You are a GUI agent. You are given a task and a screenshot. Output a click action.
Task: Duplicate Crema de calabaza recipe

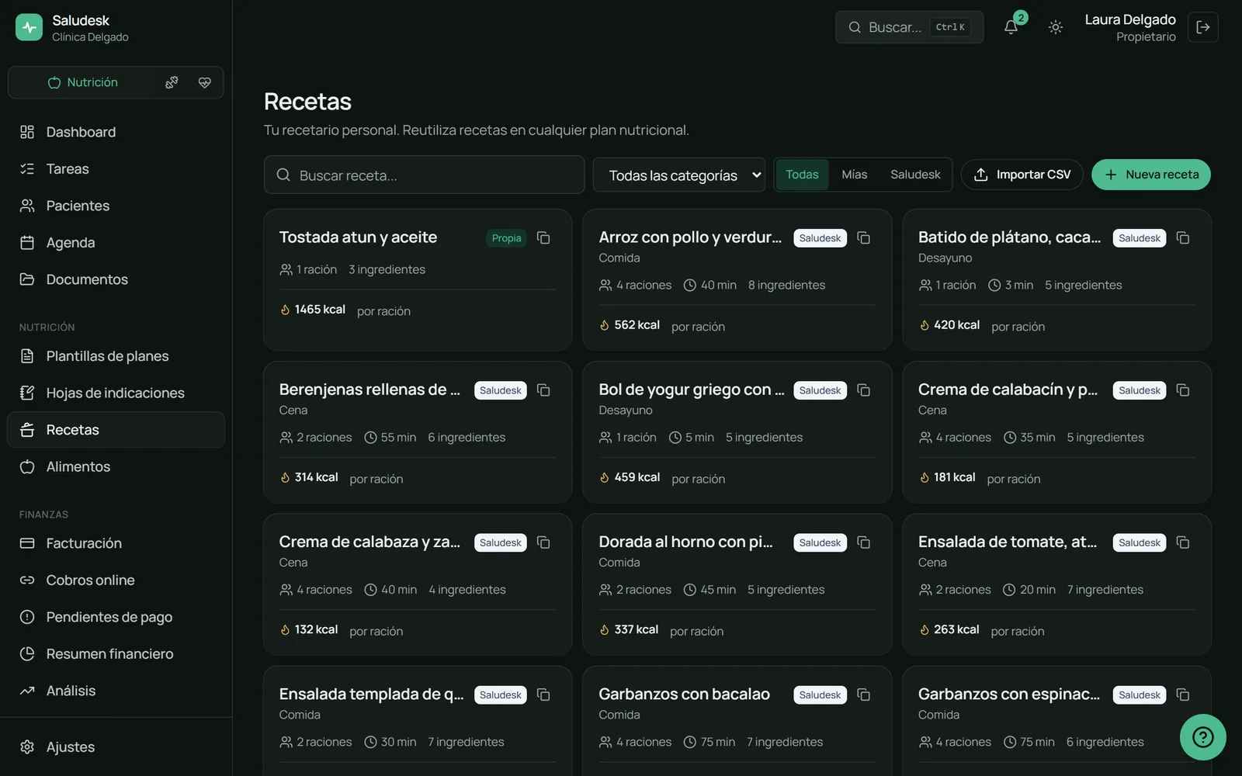click(543, 542)
